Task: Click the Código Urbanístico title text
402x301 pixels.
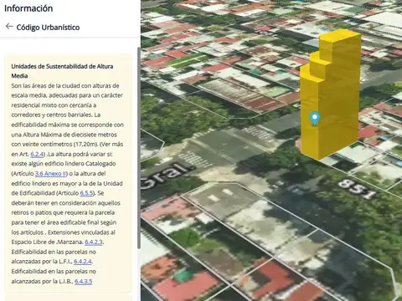Action: tap(48, 28)
